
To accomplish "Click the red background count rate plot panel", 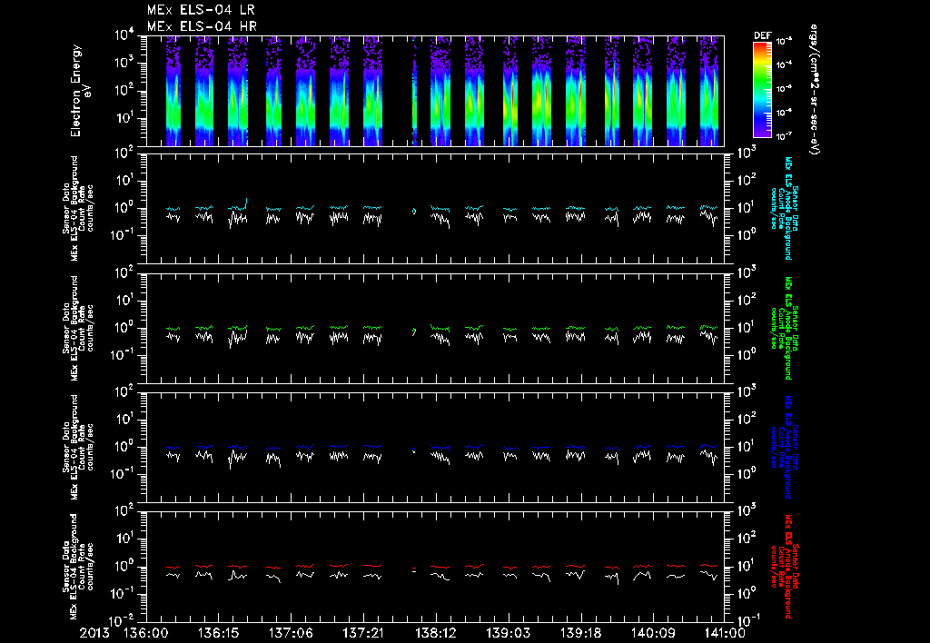I will coord(435,567).
